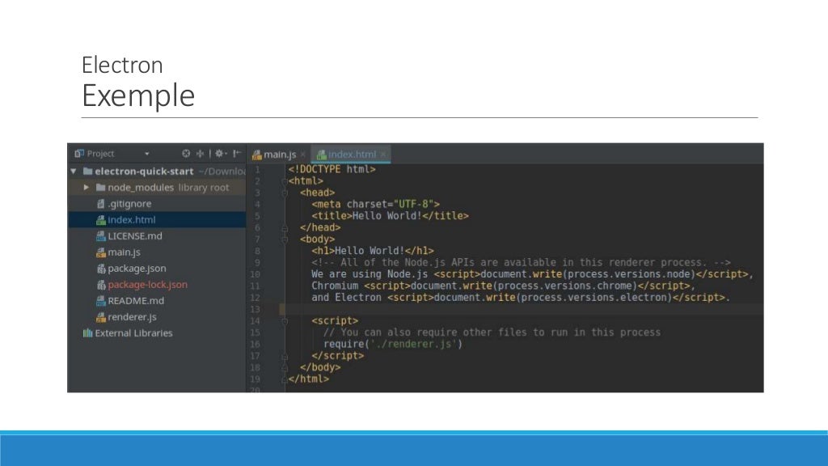This screenshot has width=828, height=466.
Task: Click the 'You can also require' comment line
Action: (x=492, y=333)
